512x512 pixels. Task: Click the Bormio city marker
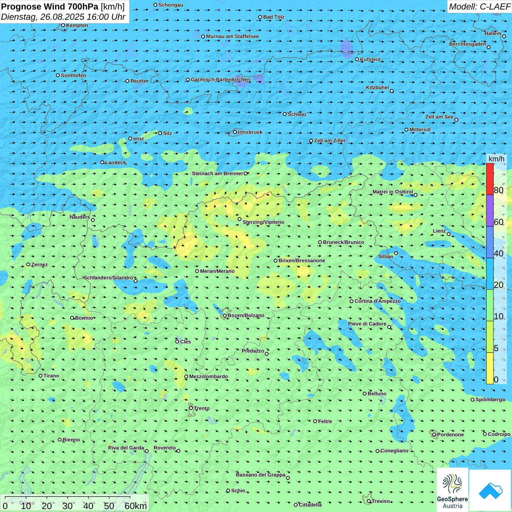pos(72,318)
